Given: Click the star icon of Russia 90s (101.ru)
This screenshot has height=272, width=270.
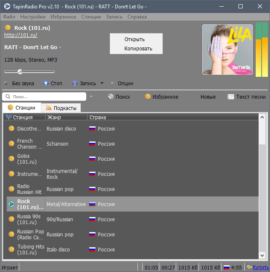Looking at the screenshot, I should click(x=11, y=219).
